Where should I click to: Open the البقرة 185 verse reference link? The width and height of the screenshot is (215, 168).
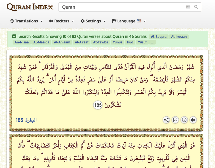(x=26, y=120)
